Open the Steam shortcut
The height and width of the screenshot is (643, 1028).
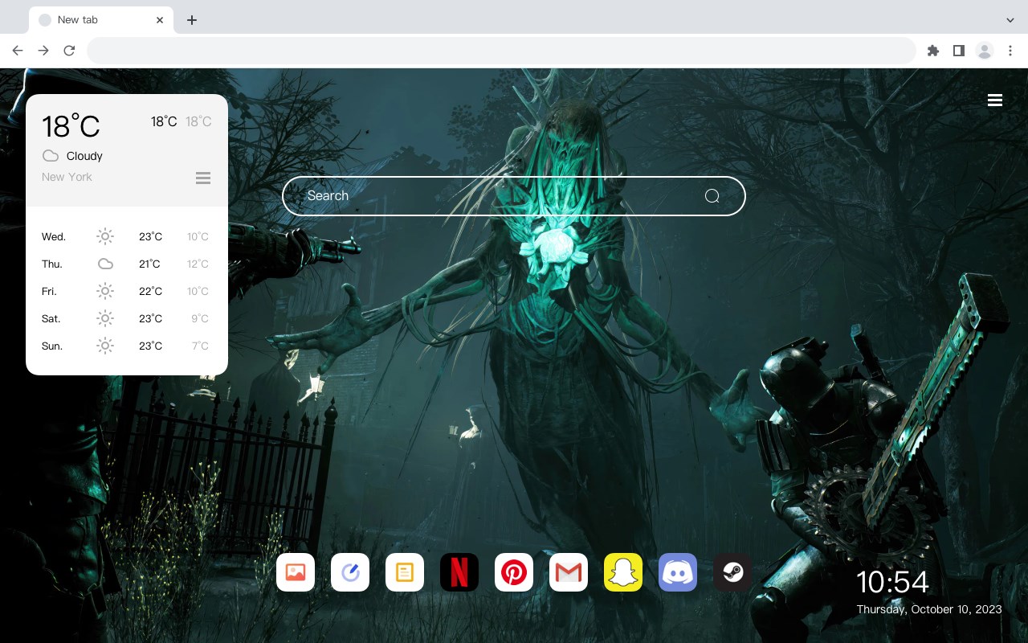pyautogui.click(x=732, y=572)
